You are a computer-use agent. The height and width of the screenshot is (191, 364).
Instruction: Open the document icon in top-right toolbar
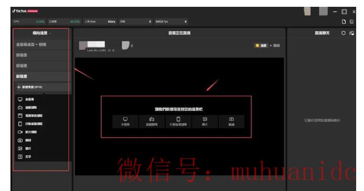pyautogui.click(x=344, y=21)
